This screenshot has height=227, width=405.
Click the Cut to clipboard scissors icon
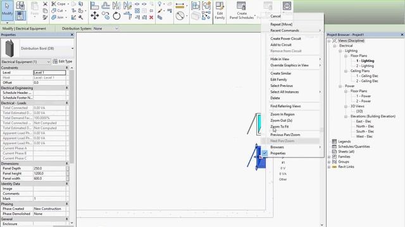(x=45, y=4)
